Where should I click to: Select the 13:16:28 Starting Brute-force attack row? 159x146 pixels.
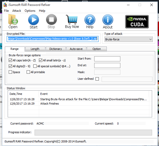coord(80,99)
